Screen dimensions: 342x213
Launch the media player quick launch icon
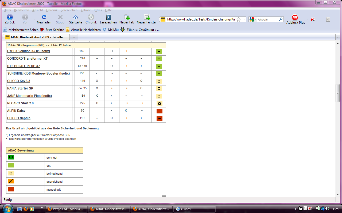[32, 209]
